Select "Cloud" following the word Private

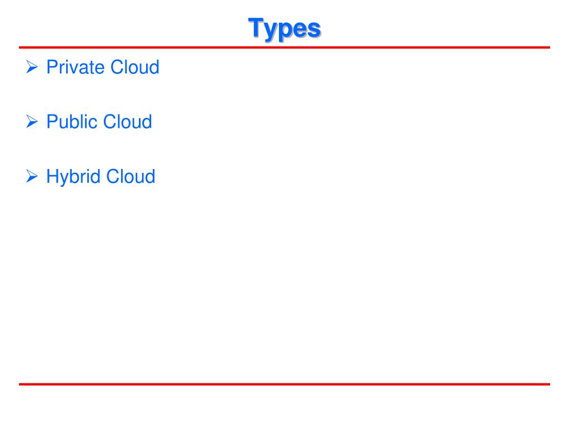tap(134, 67)
